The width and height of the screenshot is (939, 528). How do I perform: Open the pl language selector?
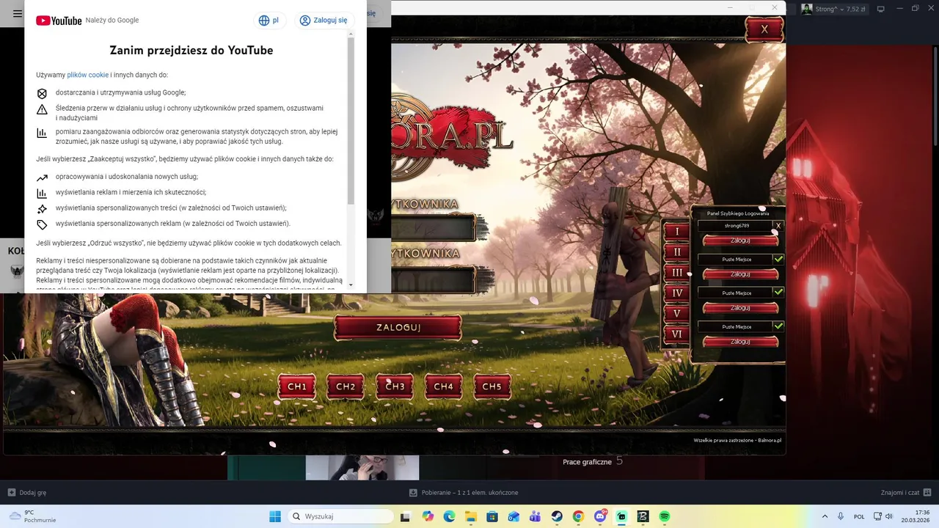click(x=268, y=21)
